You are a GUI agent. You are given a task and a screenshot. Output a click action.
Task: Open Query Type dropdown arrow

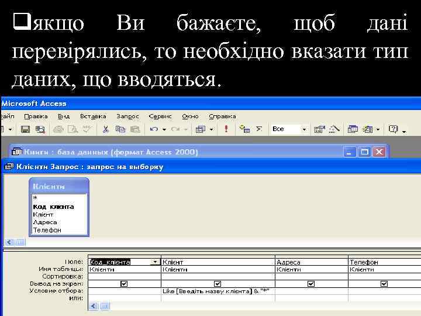pos(212,130)
